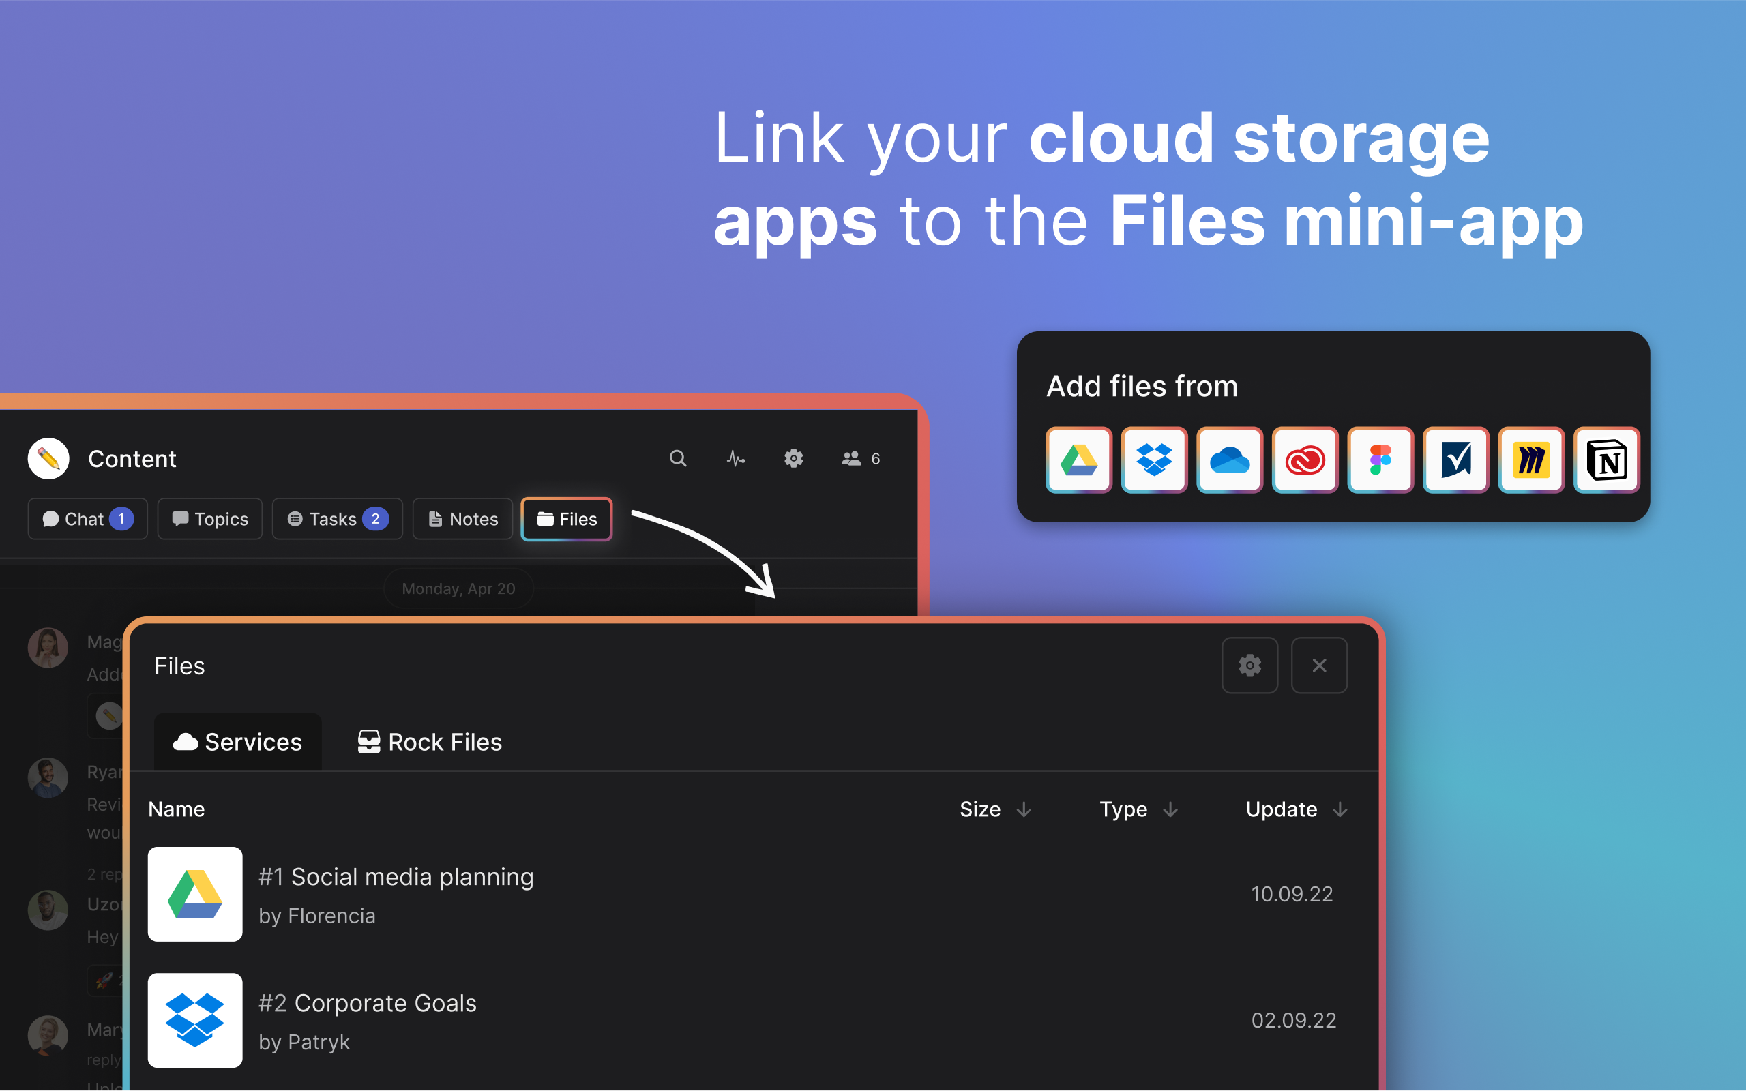Click the Miro icon
Screen dimensions: 1746x1091
click(1530, 460)
